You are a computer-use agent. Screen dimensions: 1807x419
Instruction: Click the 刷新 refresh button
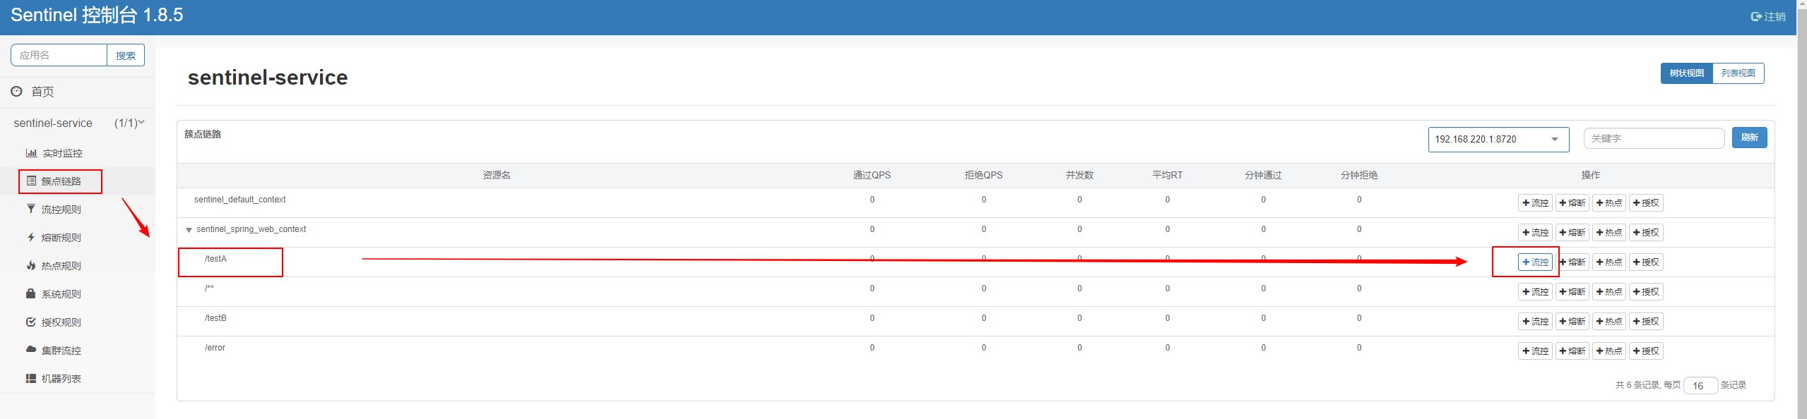click(x=1750, y=138)
